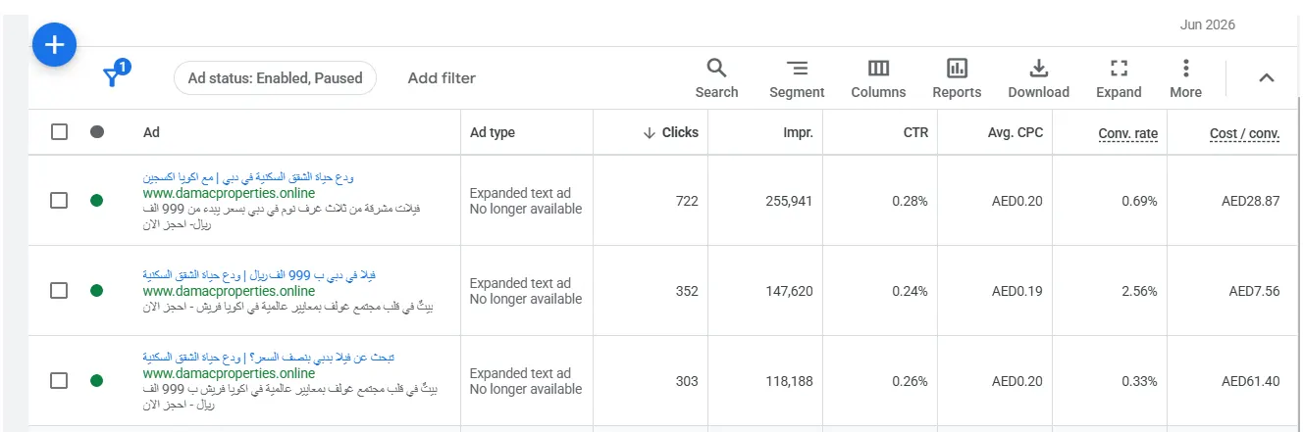The height and width of the screenshot is (432, 1303).
Task: Check the box for the ad with 722 clicks
Action: [x=59, y=200]
